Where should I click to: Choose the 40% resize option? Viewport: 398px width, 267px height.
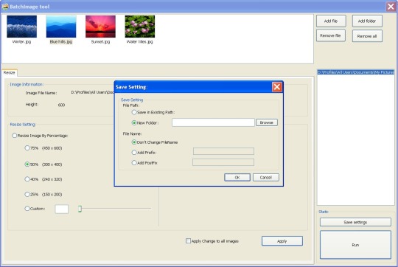(27, 179)
